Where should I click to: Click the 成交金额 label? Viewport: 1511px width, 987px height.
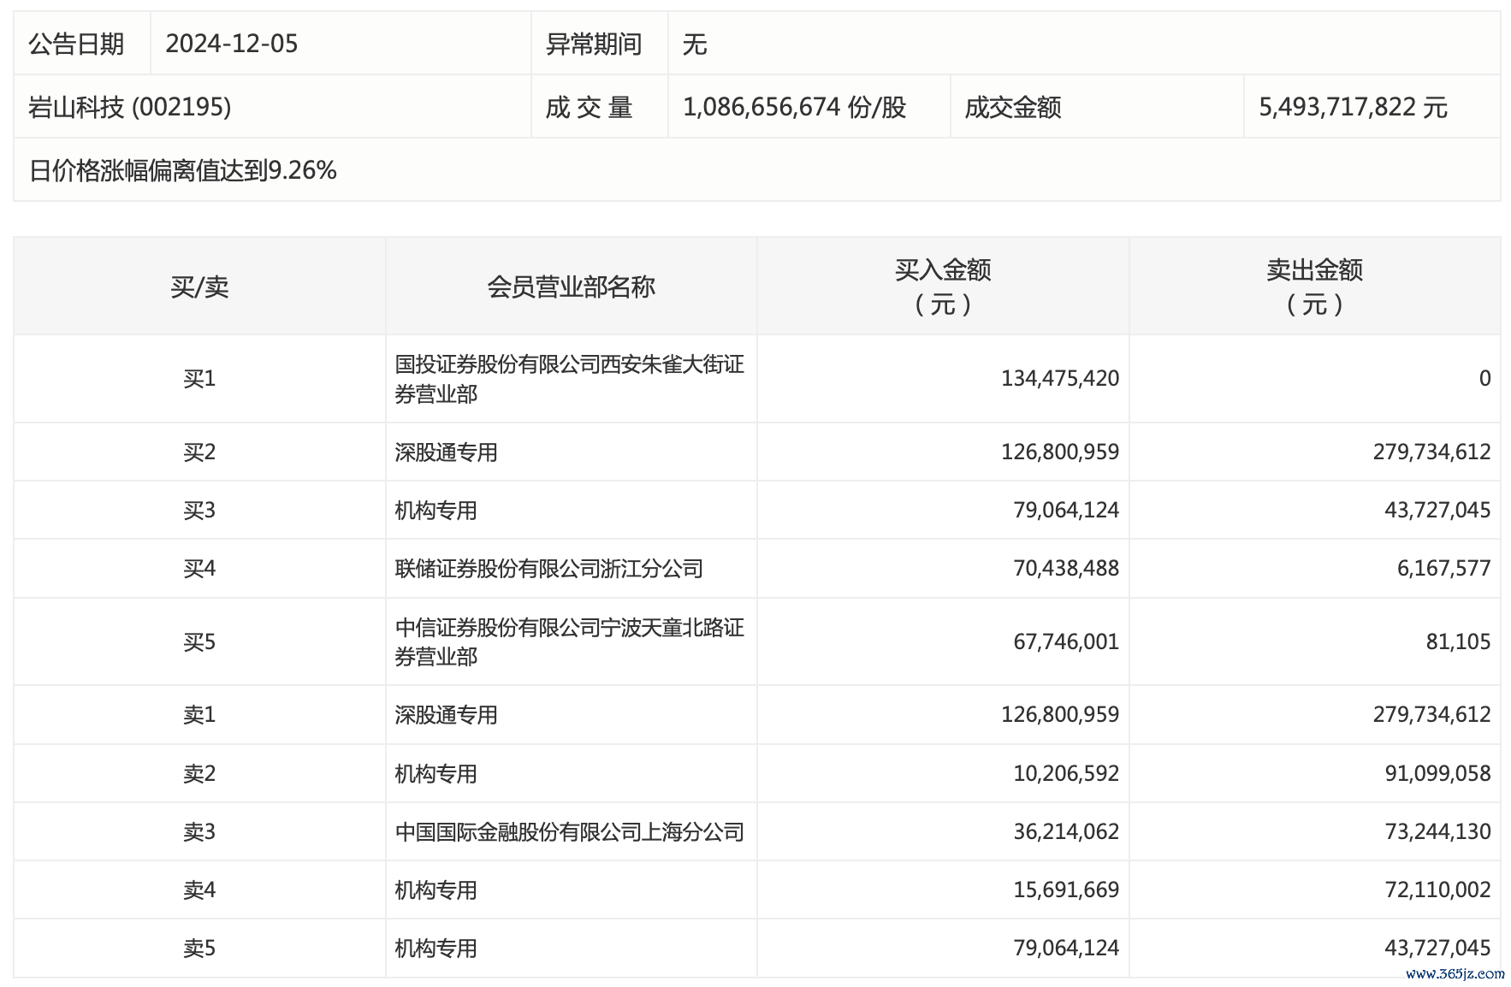click(x=1013, y=107)
